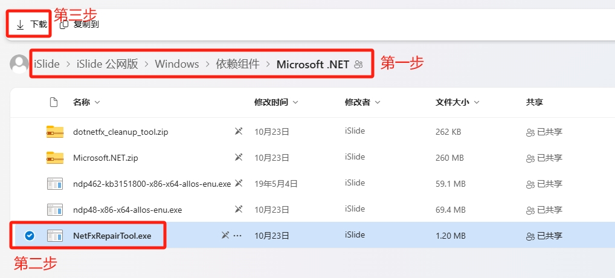The height and width of the screenshot is (278, 615).
Task: Go to the iSlide 公网版 breadcrumb folder
Action: coord(108,64)
